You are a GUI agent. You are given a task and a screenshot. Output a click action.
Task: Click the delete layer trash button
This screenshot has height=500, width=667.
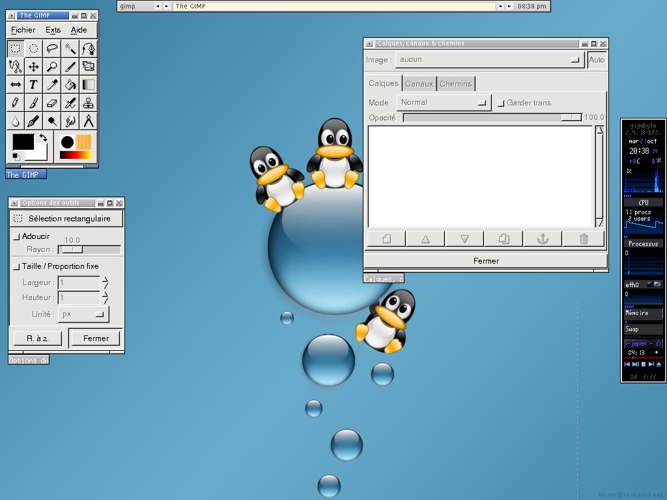(584, 239)
